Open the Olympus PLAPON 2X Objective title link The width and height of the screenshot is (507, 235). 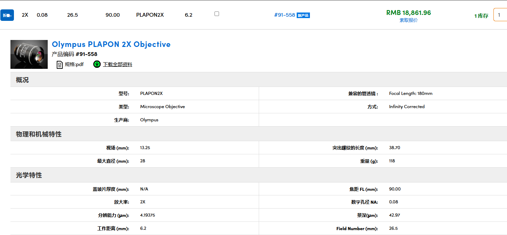111,44
